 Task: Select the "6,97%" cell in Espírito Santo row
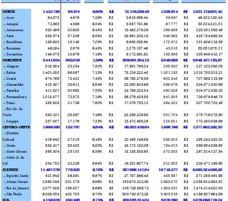(x=97, y=176)
